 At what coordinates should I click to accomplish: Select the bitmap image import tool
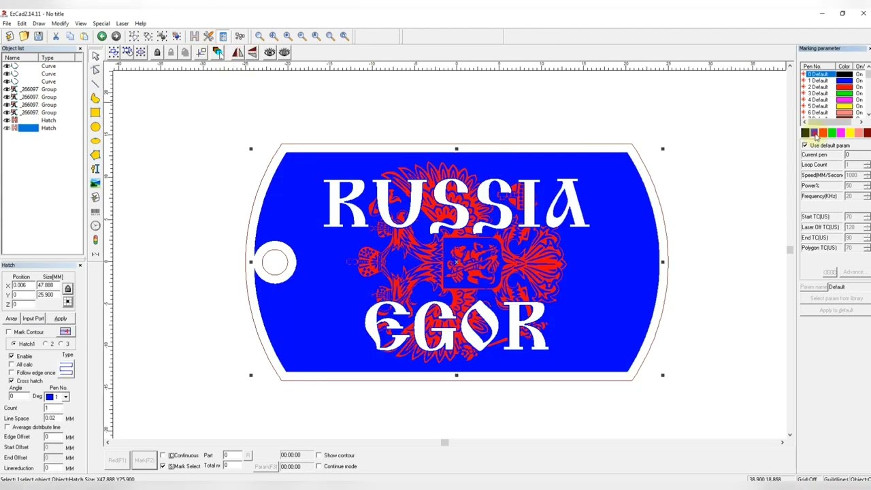coord(95,183)
